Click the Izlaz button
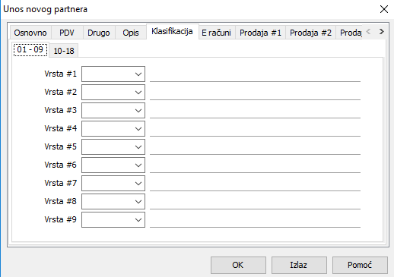The image size is (394, 277). click(x=299, y=265)
